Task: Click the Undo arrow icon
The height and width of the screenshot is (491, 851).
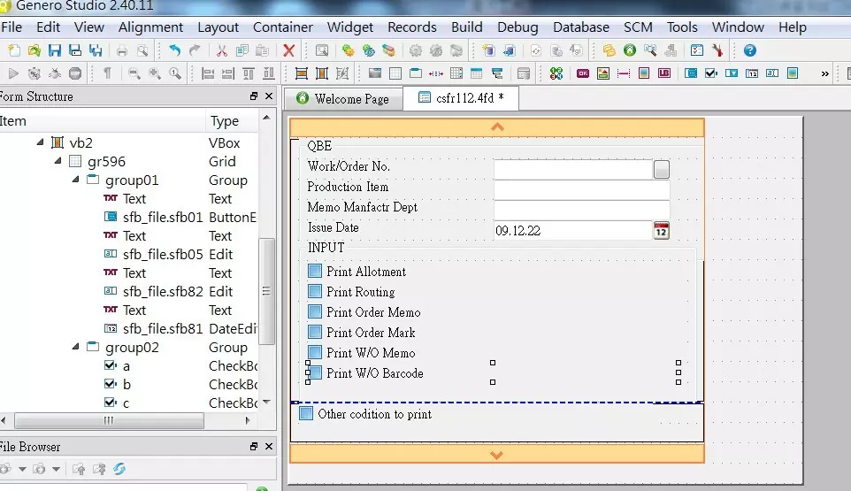Action: 174,50
